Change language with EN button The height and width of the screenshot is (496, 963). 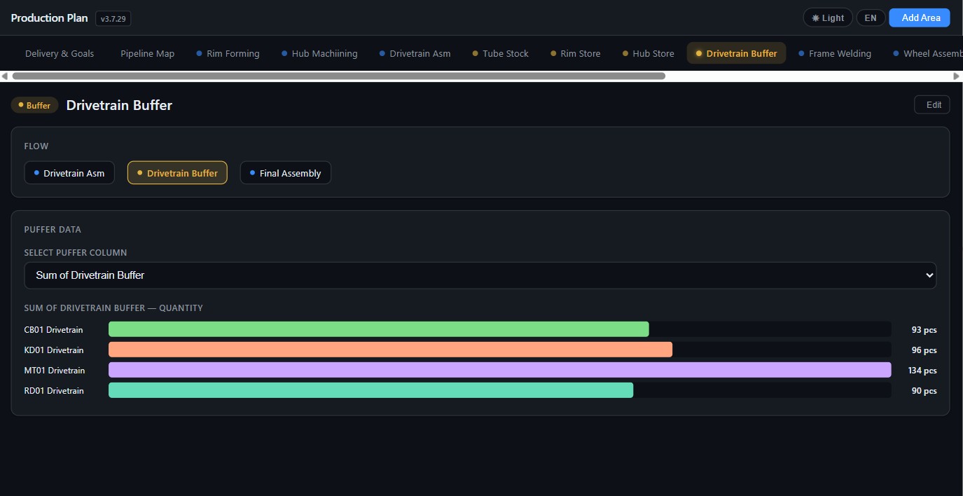pos(871,18)
